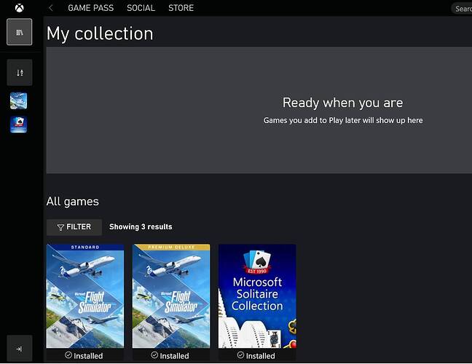Launch Flight Simulator from the sidebar icon
Screen dimensions: 472x364
click(x=18, y=100)
